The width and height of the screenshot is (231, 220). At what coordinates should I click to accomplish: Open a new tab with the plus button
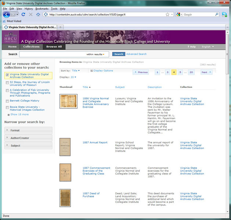(60, 27)
